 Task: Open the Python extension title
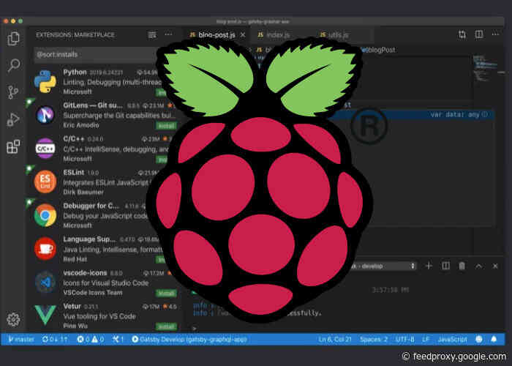point(75,72)
